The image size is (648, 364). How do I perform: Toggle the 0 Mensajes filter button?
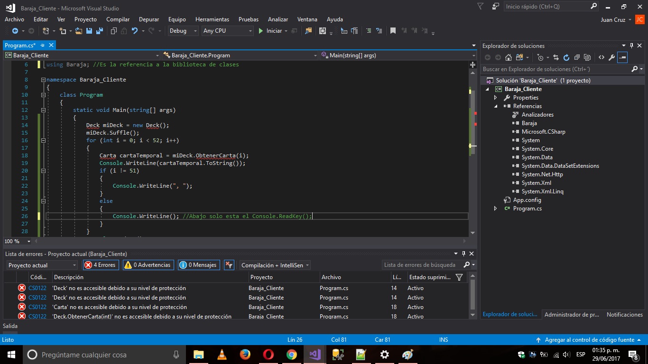199,265
